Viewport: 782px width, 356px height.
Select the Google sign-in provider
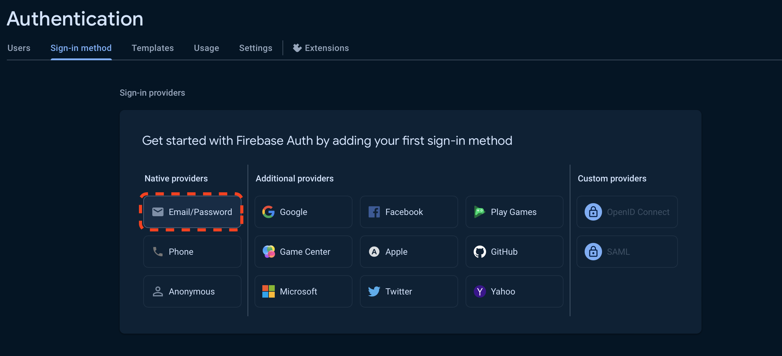[x=303, y=212]
